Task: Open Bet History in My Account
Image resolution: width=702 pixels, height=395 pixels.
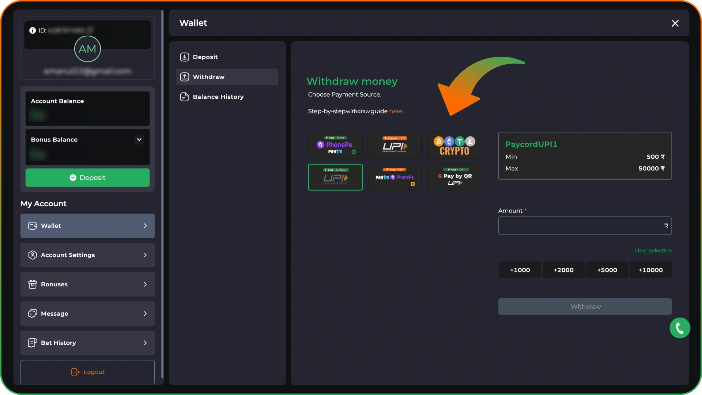Action: 87,343
